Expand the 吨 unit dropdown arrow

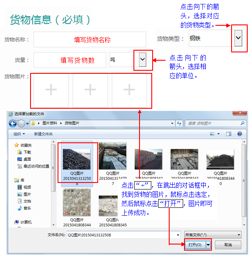pos(143,59)
